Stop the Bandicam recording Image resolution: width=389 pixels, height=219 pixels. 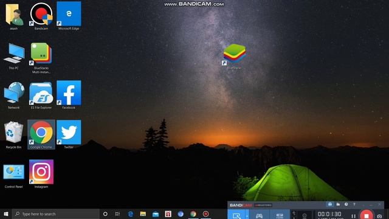[x=367, y=215]
